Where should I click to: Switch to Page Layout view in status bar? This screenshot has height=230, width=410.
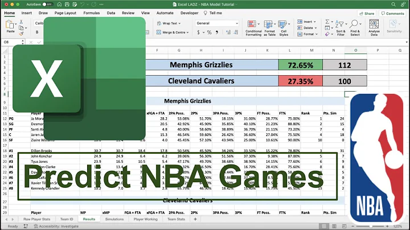coord(334,226)
